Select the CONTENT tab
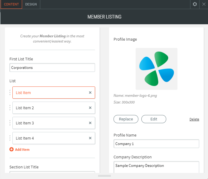 [x=11, y=4]
